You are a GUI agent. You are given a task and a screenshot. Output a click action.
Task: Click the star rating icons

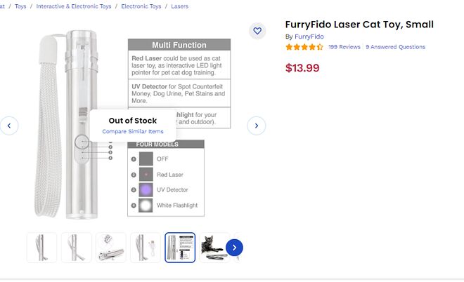pos(304,47)
